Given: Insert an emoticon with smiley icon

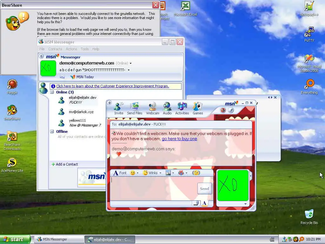Looking at the screenshot, I should tap(132, 173).
